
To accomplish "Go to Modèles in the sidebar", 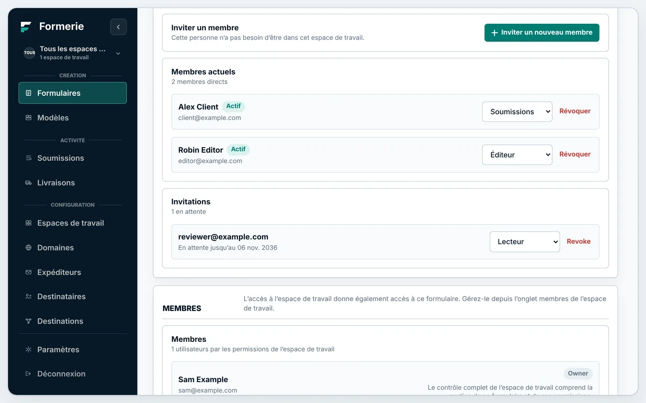I will [x=73, y=118].
